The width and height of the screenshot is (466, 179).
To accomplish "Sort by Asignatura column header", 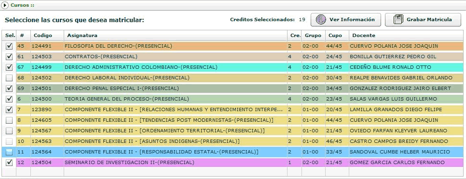I will [175, 35].
